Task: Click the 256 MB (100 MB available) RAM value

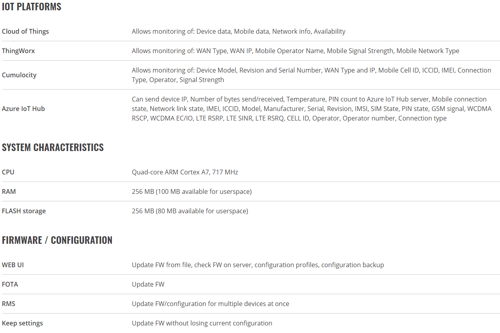Action: [x=192, y=191]
